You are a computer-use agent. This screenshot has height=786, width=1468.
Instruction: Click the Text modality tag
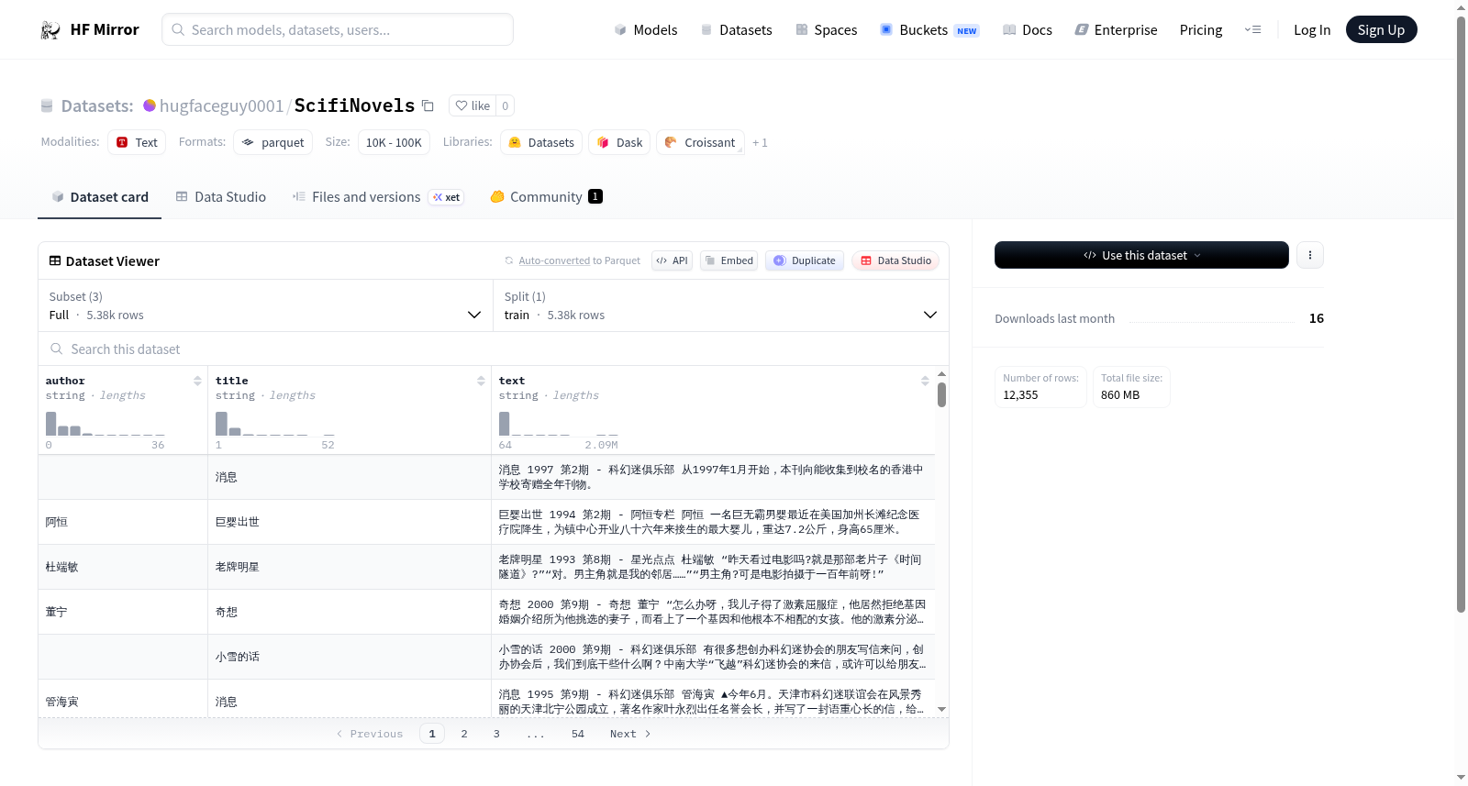[x=137, y=142]
